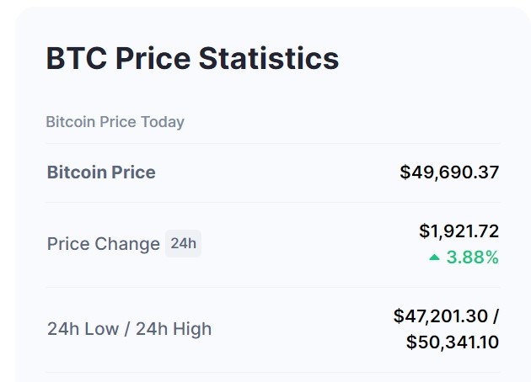
Task: Click the $50,341.10 24h high value
Action: [x=453, y=342]
